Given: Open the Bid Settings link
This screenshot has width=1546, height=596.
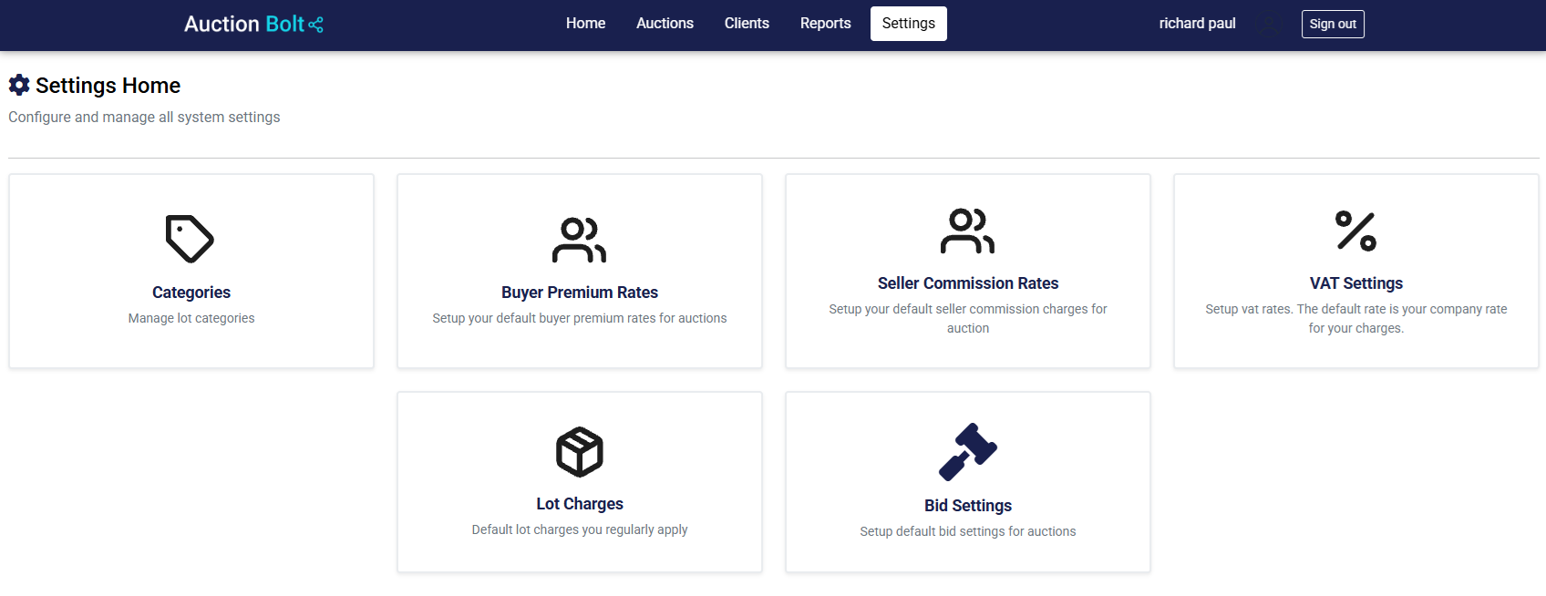Looking at the screenshot, I should click(968, 506).
